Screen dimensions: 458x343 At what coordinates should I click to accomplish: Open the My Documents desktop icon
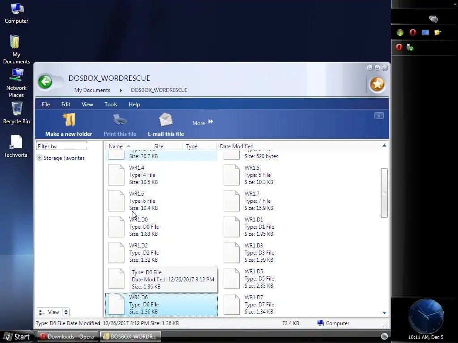[x=17, y=49]
